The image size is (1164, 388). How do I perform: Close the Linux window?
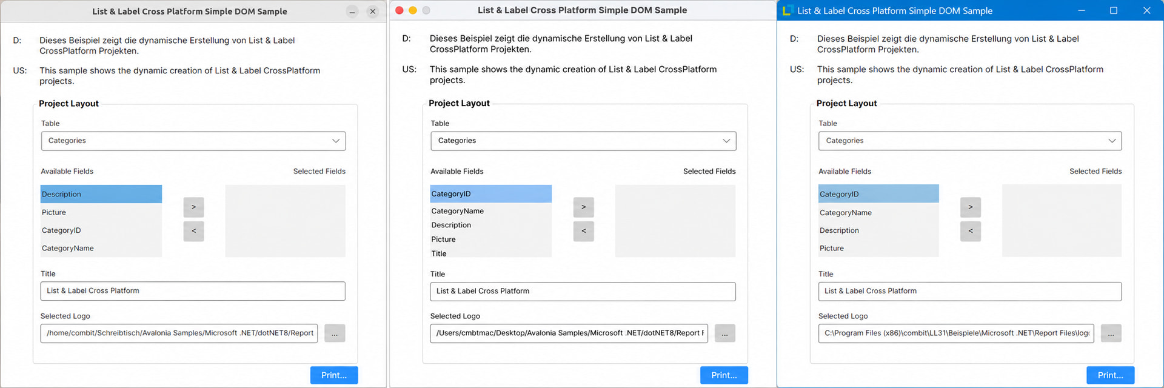click(373, 12)
